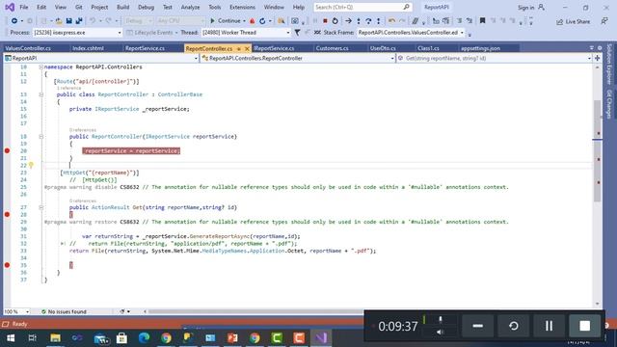This screenshot has height=347, width=617.
Task: Click the Step Over icon
Action: pyautogui.click(x=368, y=21)
